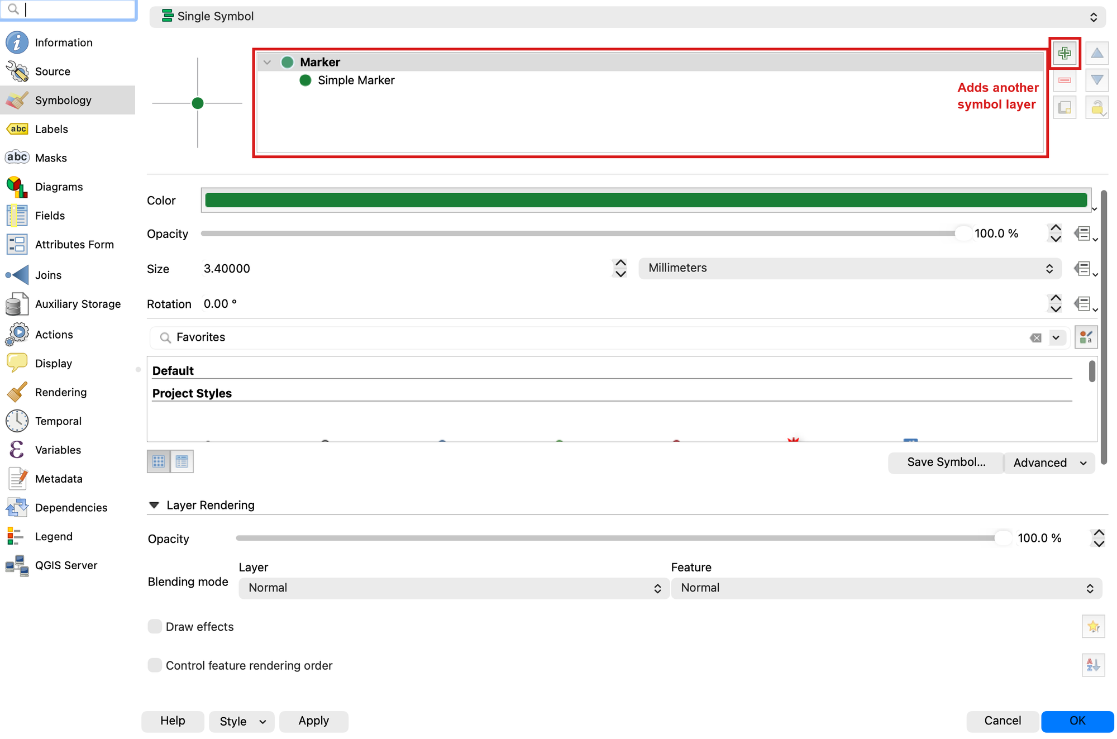Go to the Rendering panel
This screenshot has height=739, width=1117.
(x=68, y=392)
